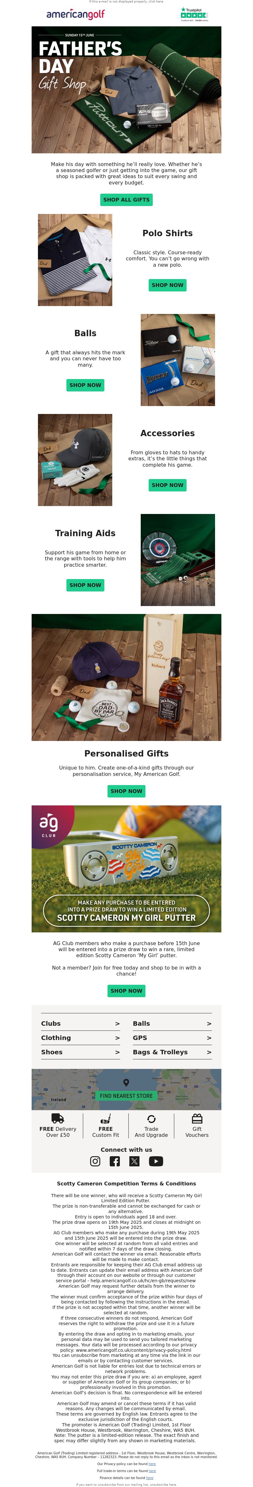Open the Father's Day Gift Shop banner
This screenshot has height=1487, width=253.
tap(126, 90)
